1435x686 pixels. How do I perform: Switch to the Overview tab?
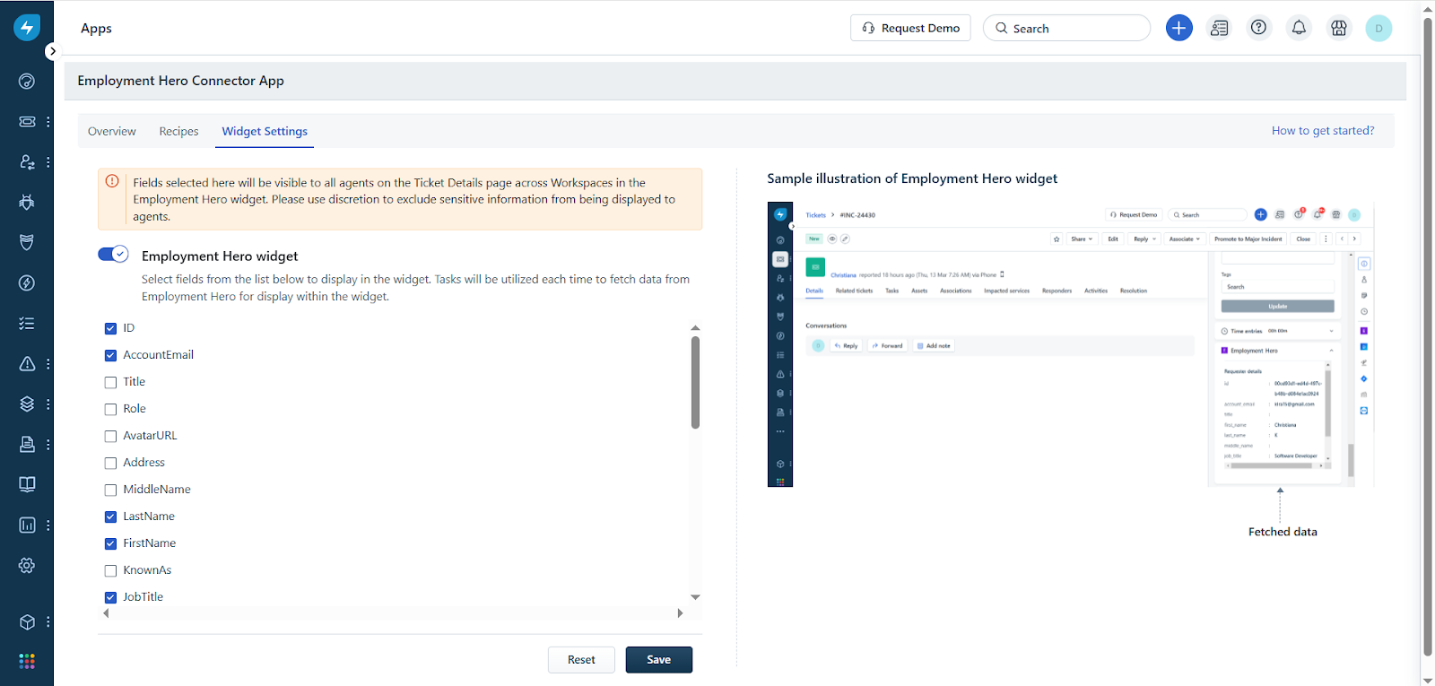[x=112, y=131]
